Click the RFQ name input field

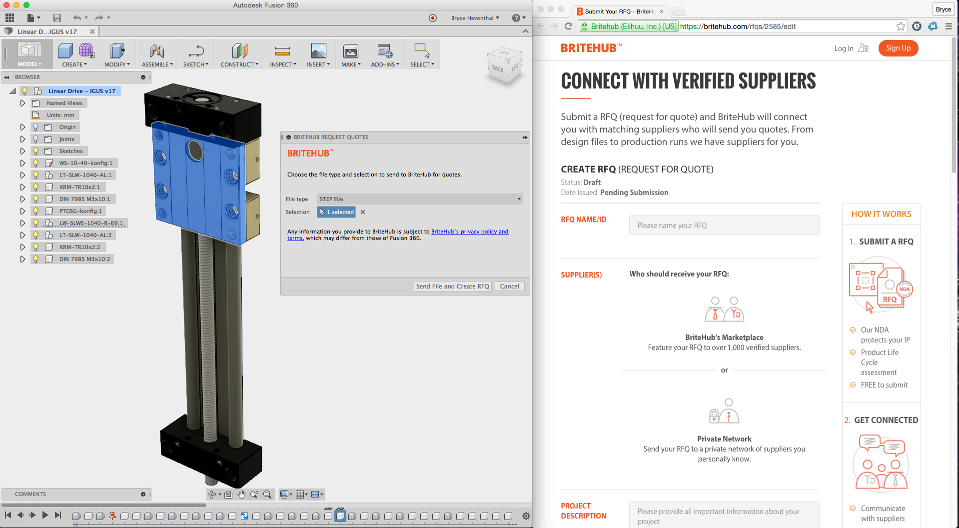tap(724, 225)
